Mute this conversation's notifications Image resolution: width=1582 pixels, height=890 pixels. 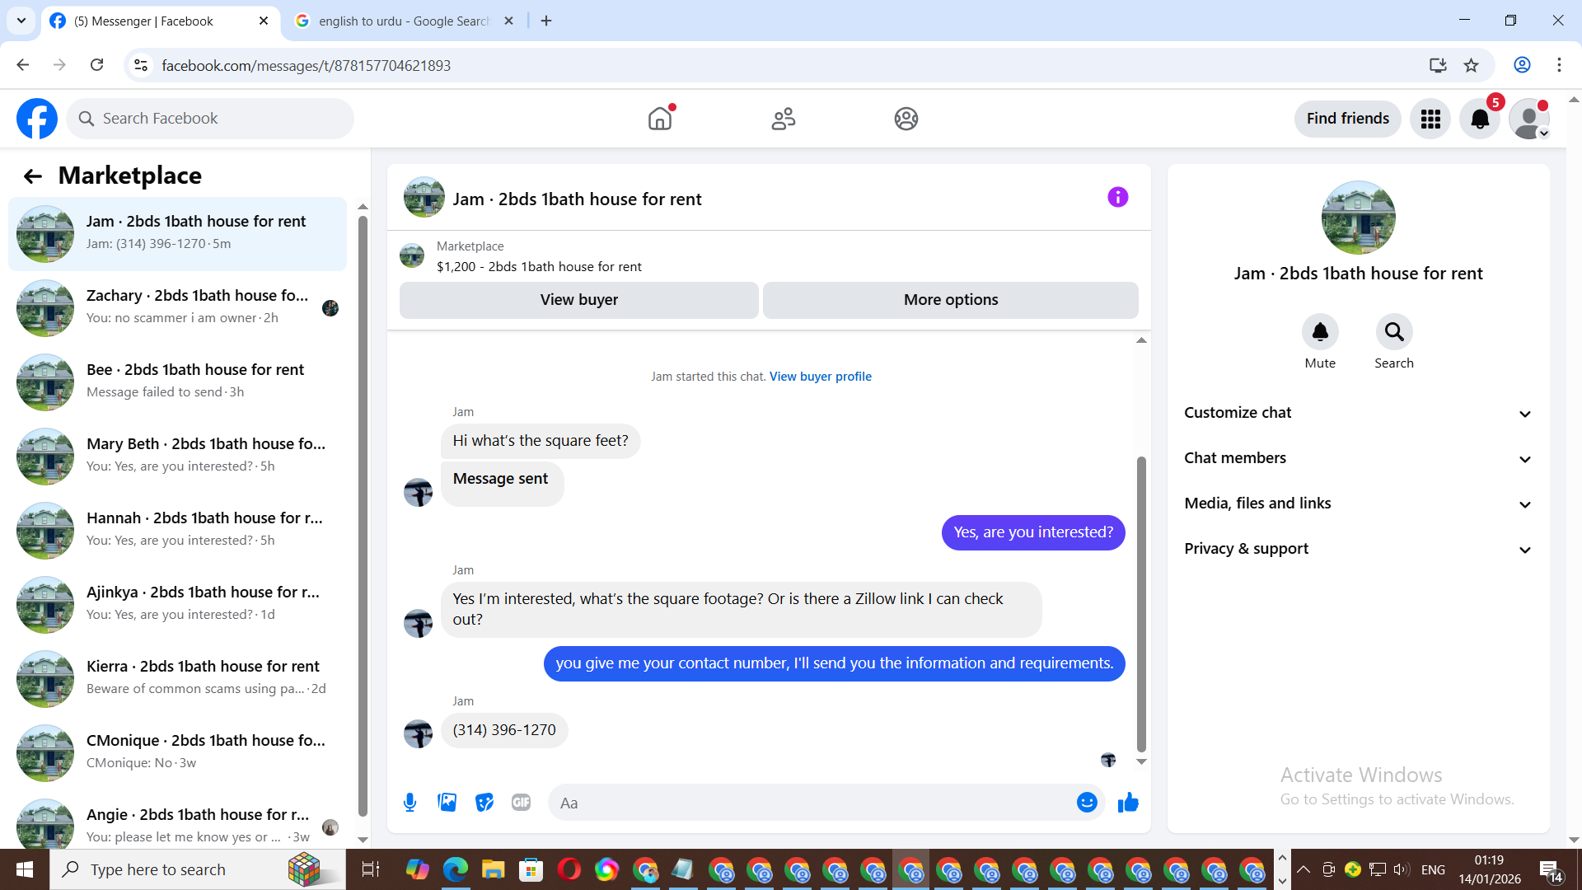pyautogui.click(x=1320, y=332)
